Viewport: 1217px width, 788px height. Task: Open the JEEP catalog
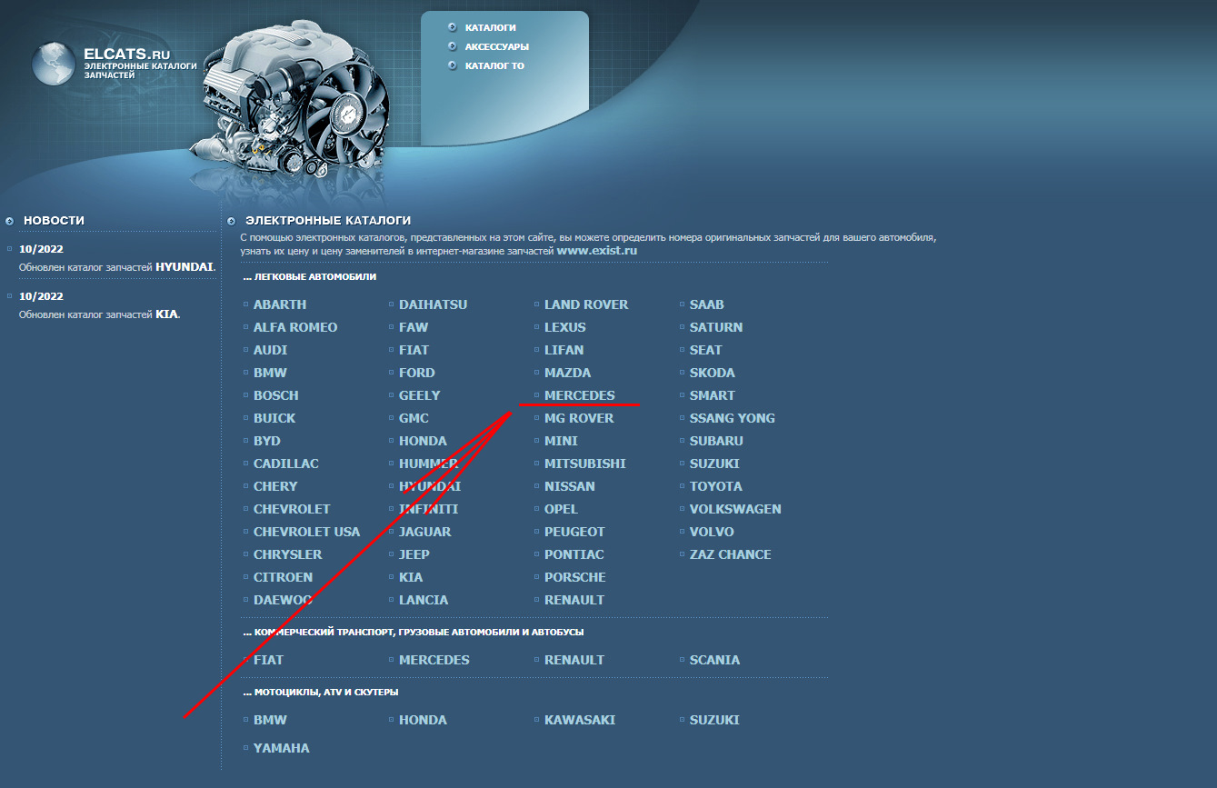click(x=414, y=554)
